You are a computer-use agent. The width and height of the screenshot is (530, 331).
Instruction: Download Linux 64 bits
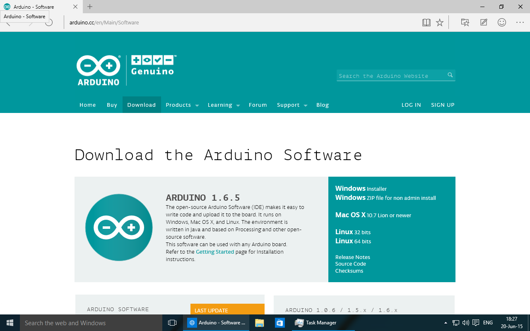coord(353,241)
